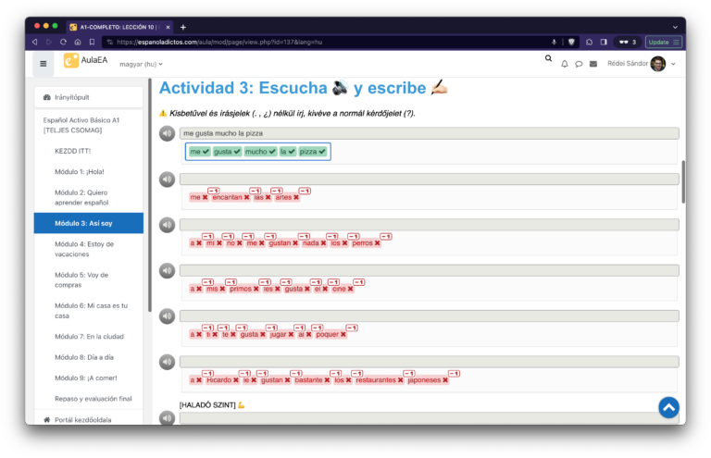Expand the tab list chevron at top right
Image resolution: width=711 pixels, height=458 pixels.
pyautogui.click(x=675, y=27)
